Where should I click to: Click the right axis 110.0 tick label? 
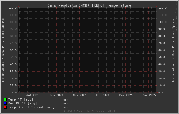(162, 15)
